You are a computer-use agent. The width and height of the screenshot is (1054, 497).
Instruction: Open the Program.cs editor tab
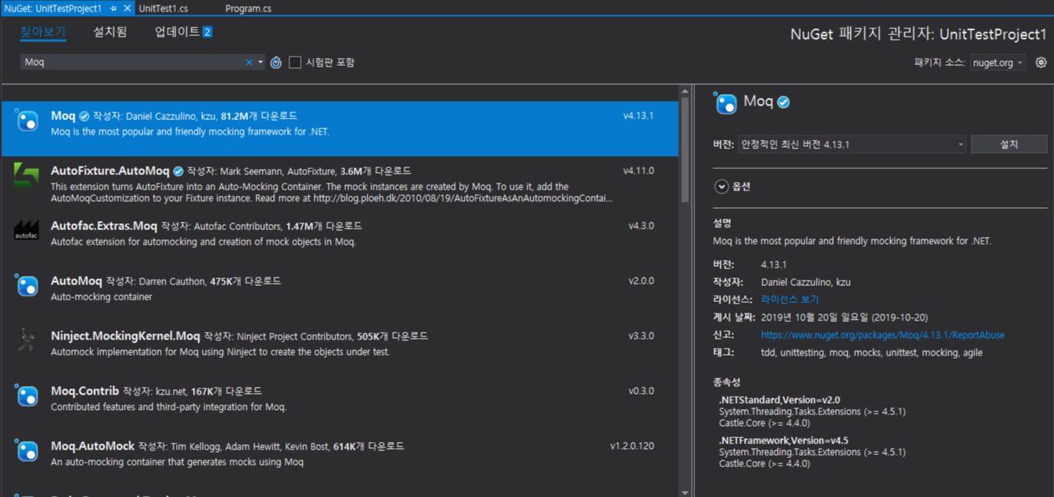tap(248, 8)
